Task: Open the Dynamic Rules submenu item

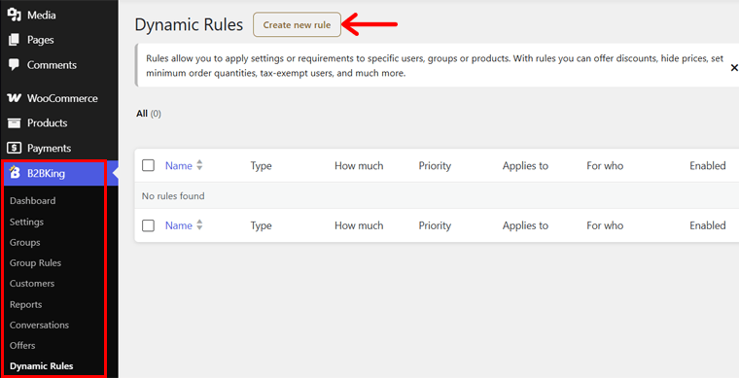Action: tap(42, 365)
